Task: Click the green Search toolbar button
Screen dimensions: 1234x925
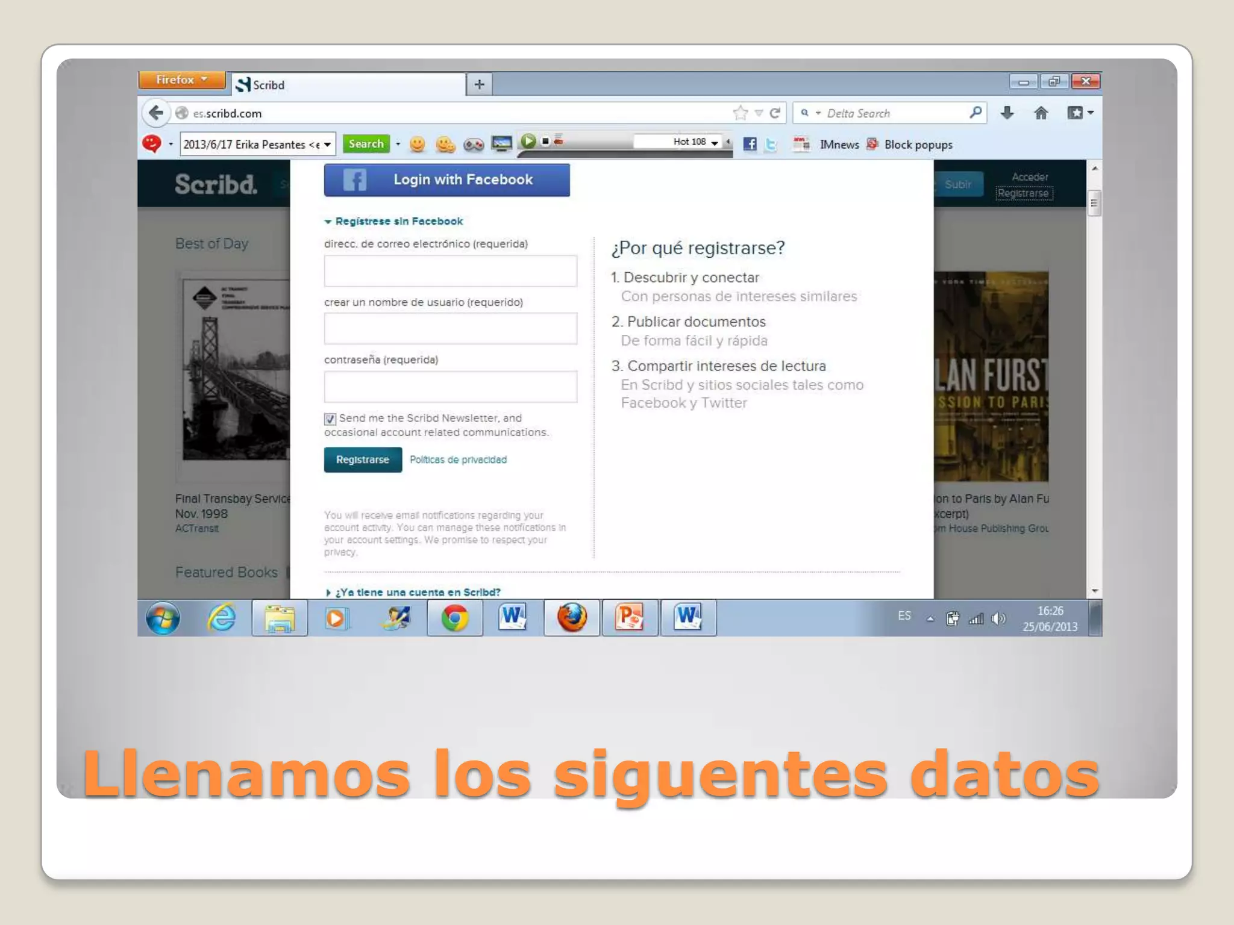Action: pyautogui.click(x=366, y=144)
